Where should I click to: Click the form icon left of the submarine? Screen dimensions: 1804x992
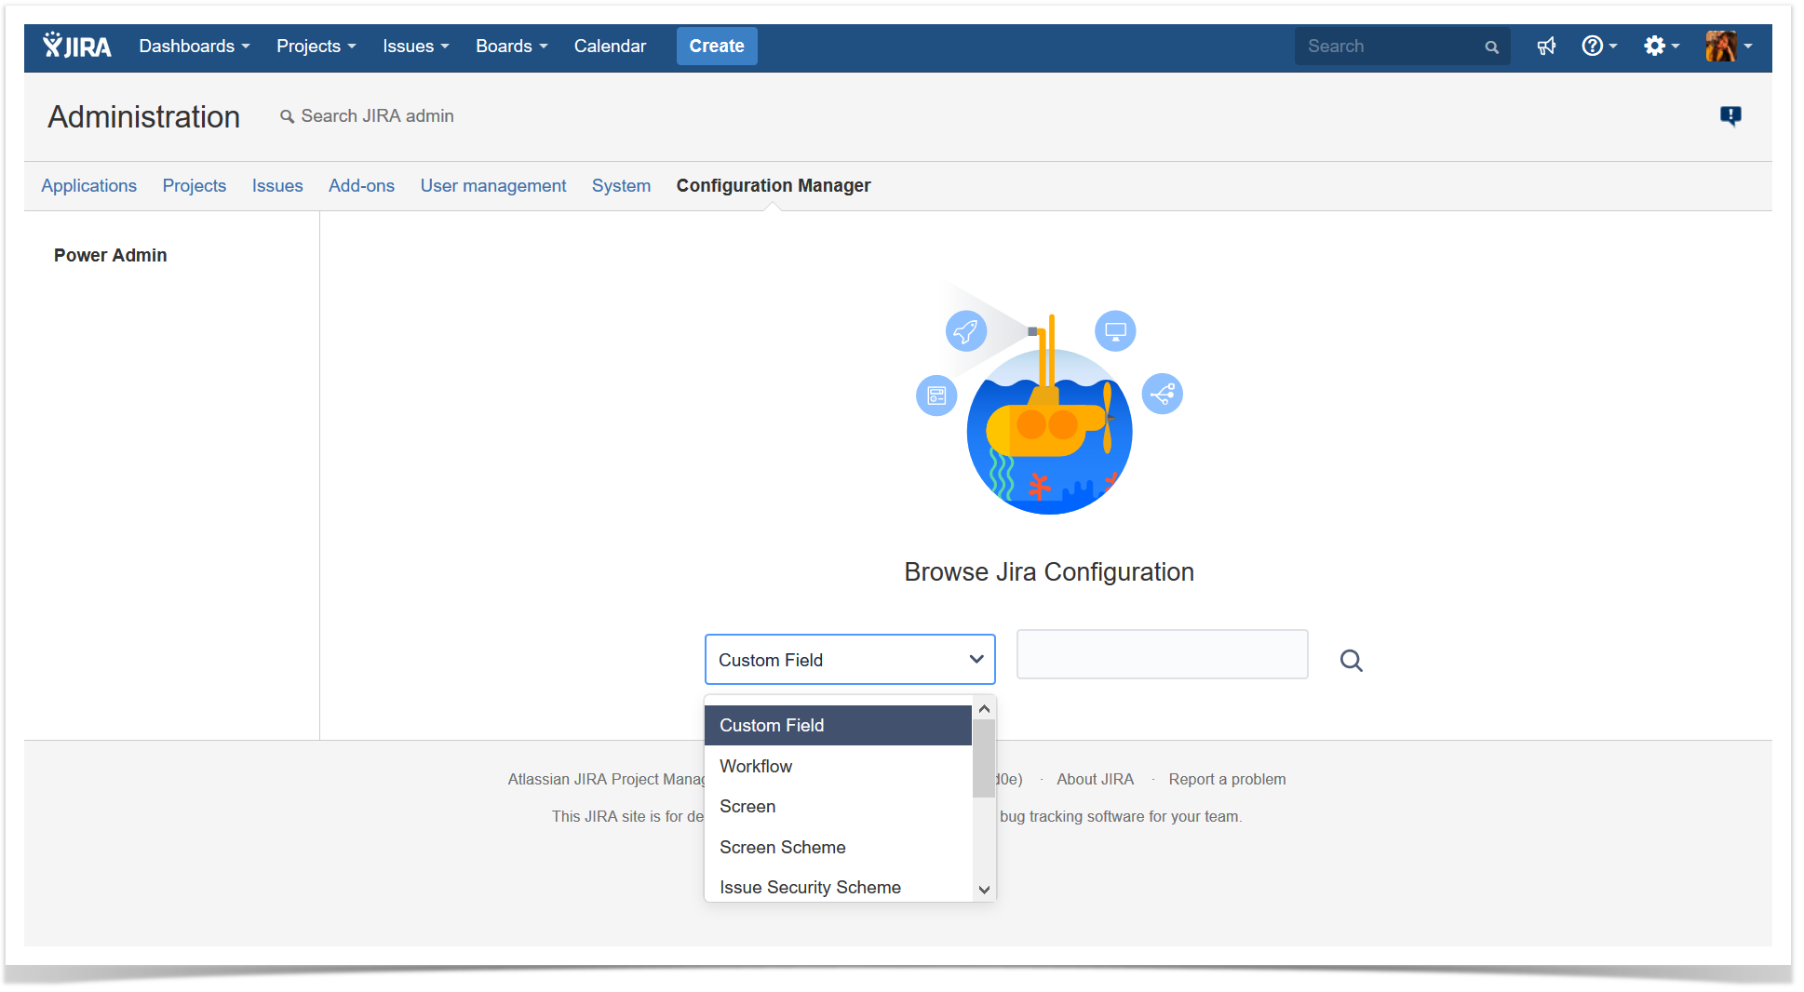936,395
